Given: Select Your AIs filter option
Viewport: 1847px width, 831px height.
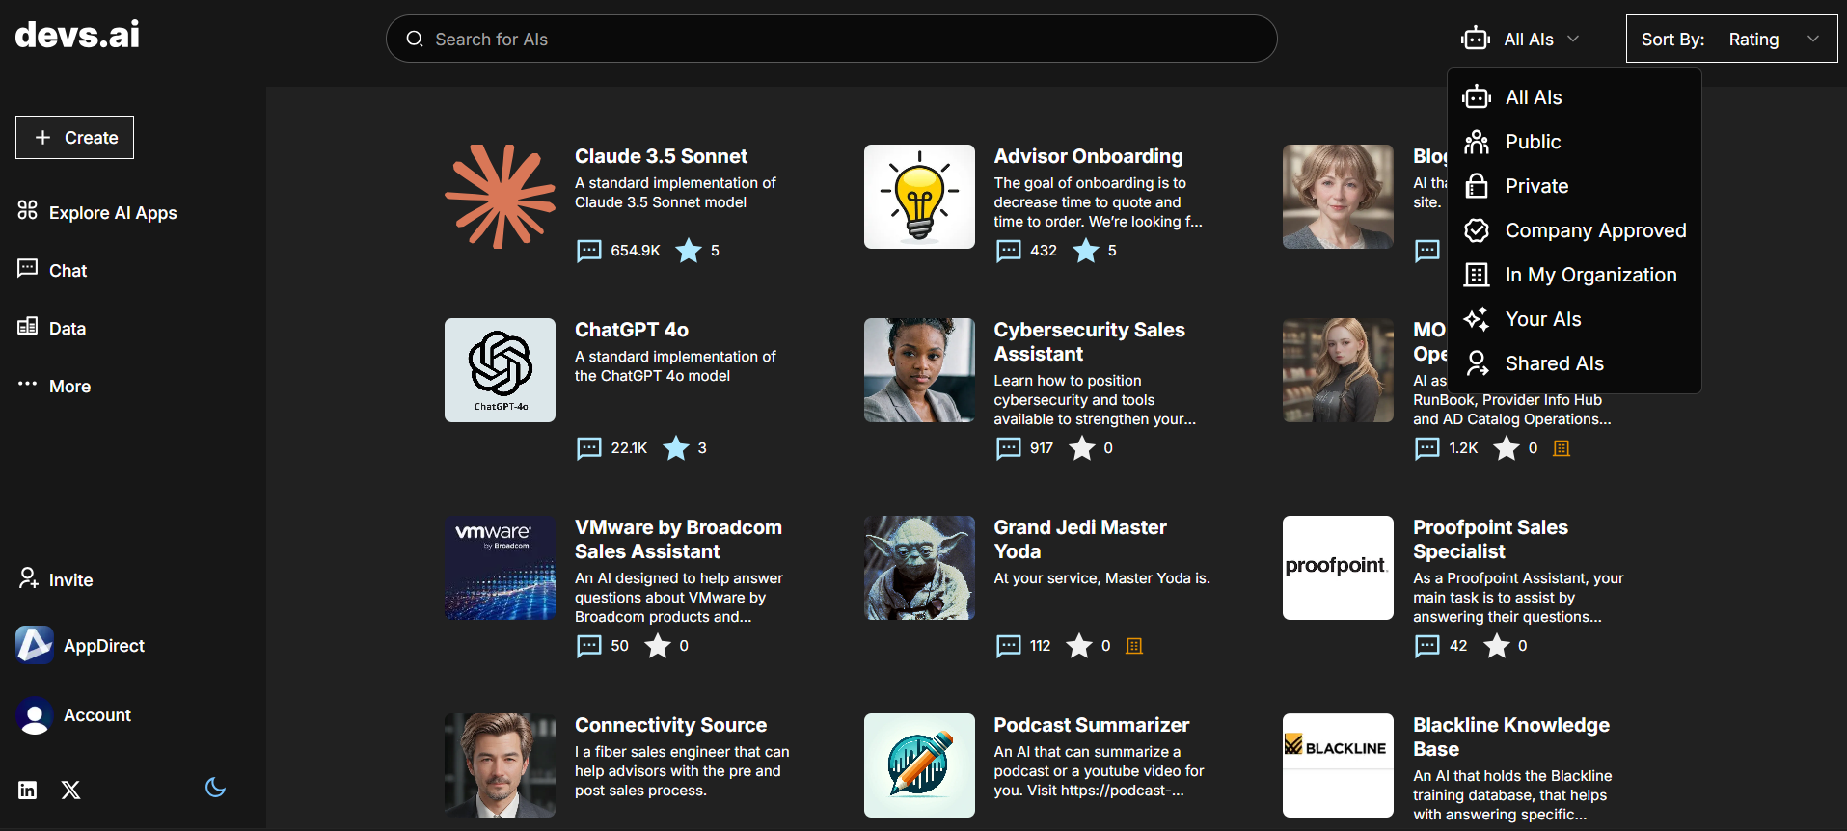Looking at the screenshot, I should (x=1574, y=319).
